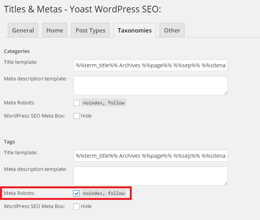Click the Categories section heading
Viewport: 260px width, 220px height.
point(17,51)
